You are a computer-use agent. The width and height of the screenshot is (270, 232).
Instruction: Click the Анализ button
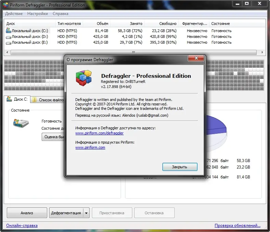coord(27,213)
